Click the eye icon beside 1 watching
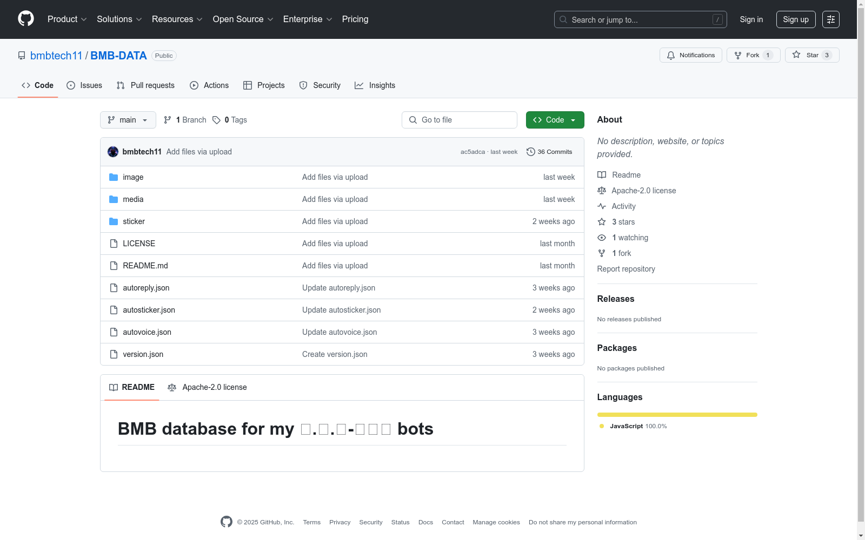Image resolution: width=865 pixels, height=540 pixels. click(602, 238)
